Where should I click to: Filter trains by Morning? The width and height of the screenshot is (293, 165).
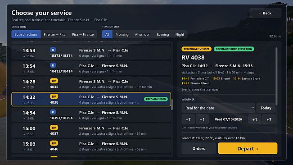point(122,34)
